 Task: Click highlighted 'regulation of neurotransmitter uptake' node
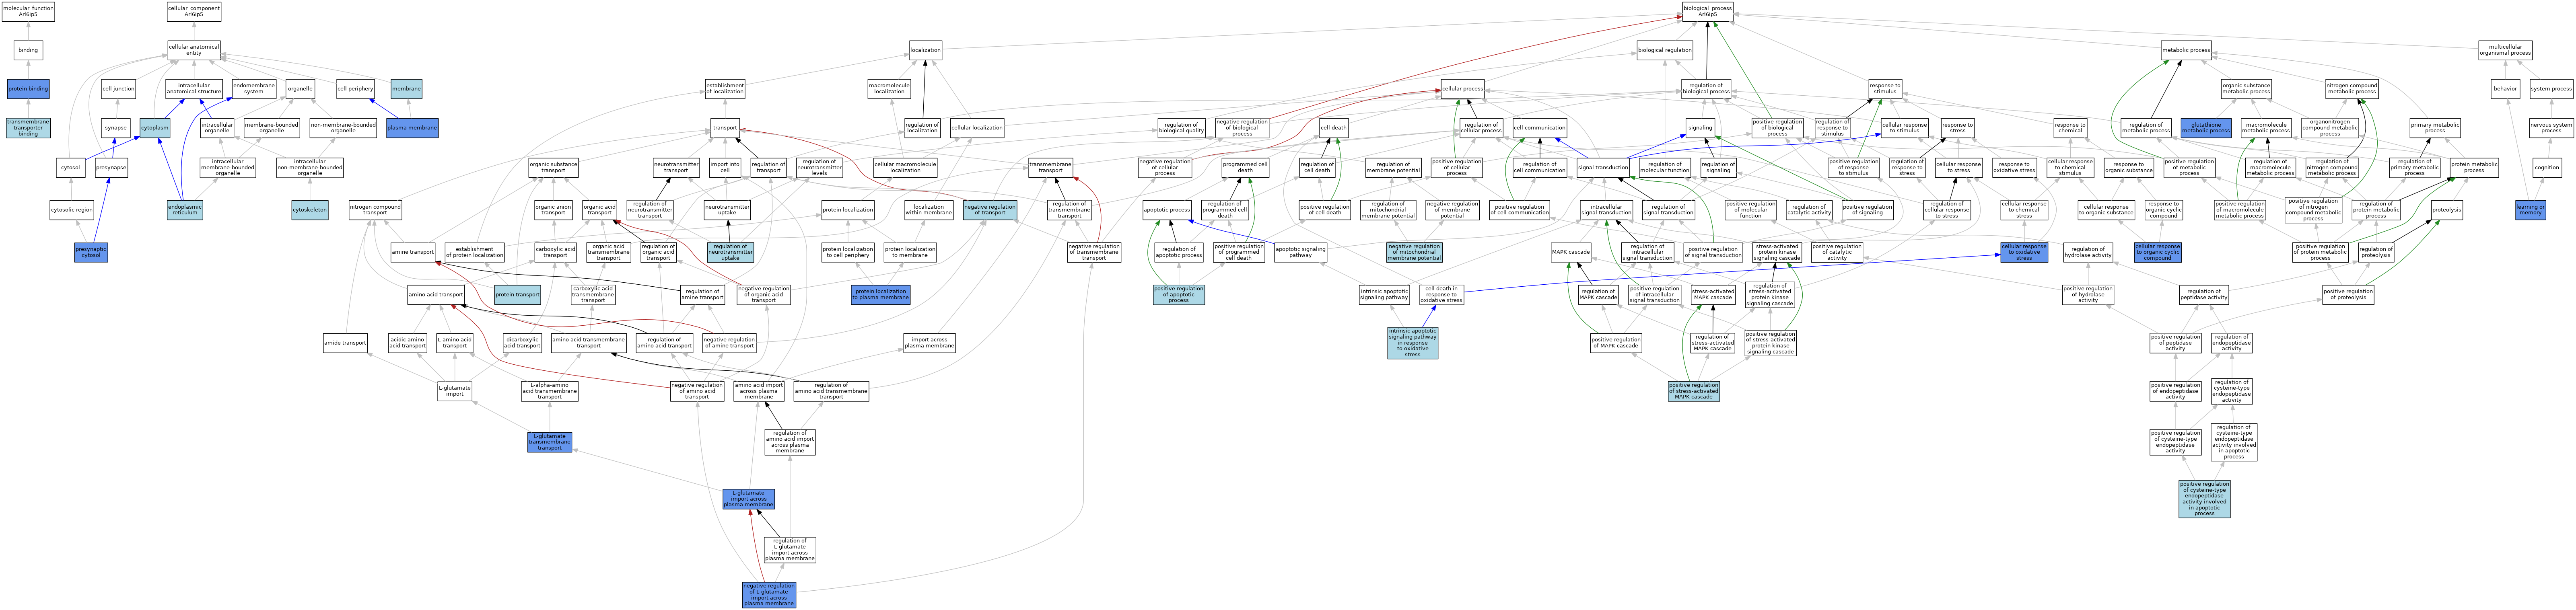pos(730,252)
